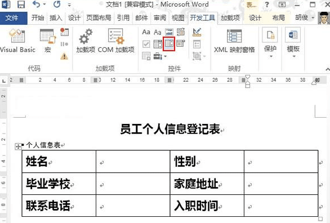330x223 pixels.
Task: Click the 性别 table cell
Action: click(207, 162)
